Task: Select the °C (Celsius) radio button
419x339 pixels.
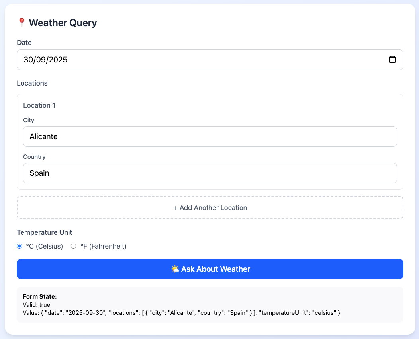Action: 20,246
